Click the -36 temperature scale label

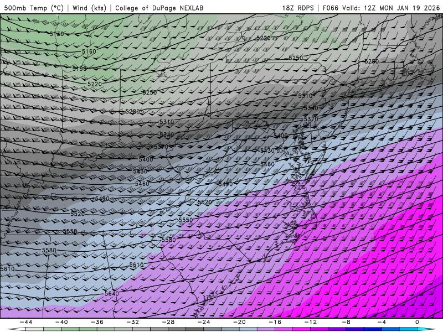(x=97, y=322)
